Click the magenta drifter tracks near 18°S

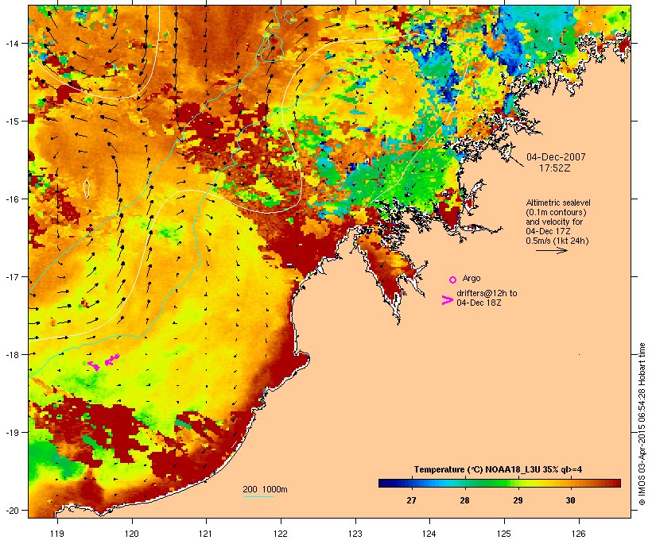[103, 362]
